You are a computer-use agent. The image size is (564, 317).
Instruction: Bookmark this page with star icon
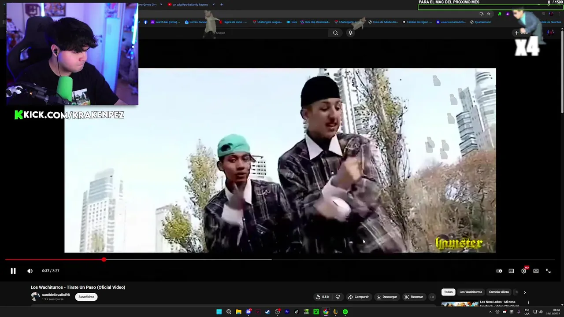(x=488, y=14)
